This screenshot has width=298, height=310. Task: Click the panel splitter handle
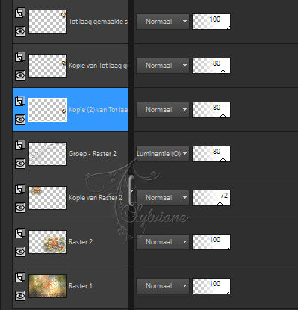click(131, 190)
